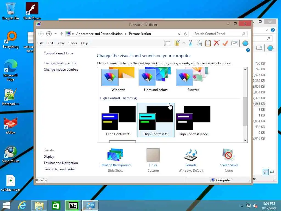Open Taskbar and Navigation link
Viewport: 281px width, 211px height.
coord(61,163)
